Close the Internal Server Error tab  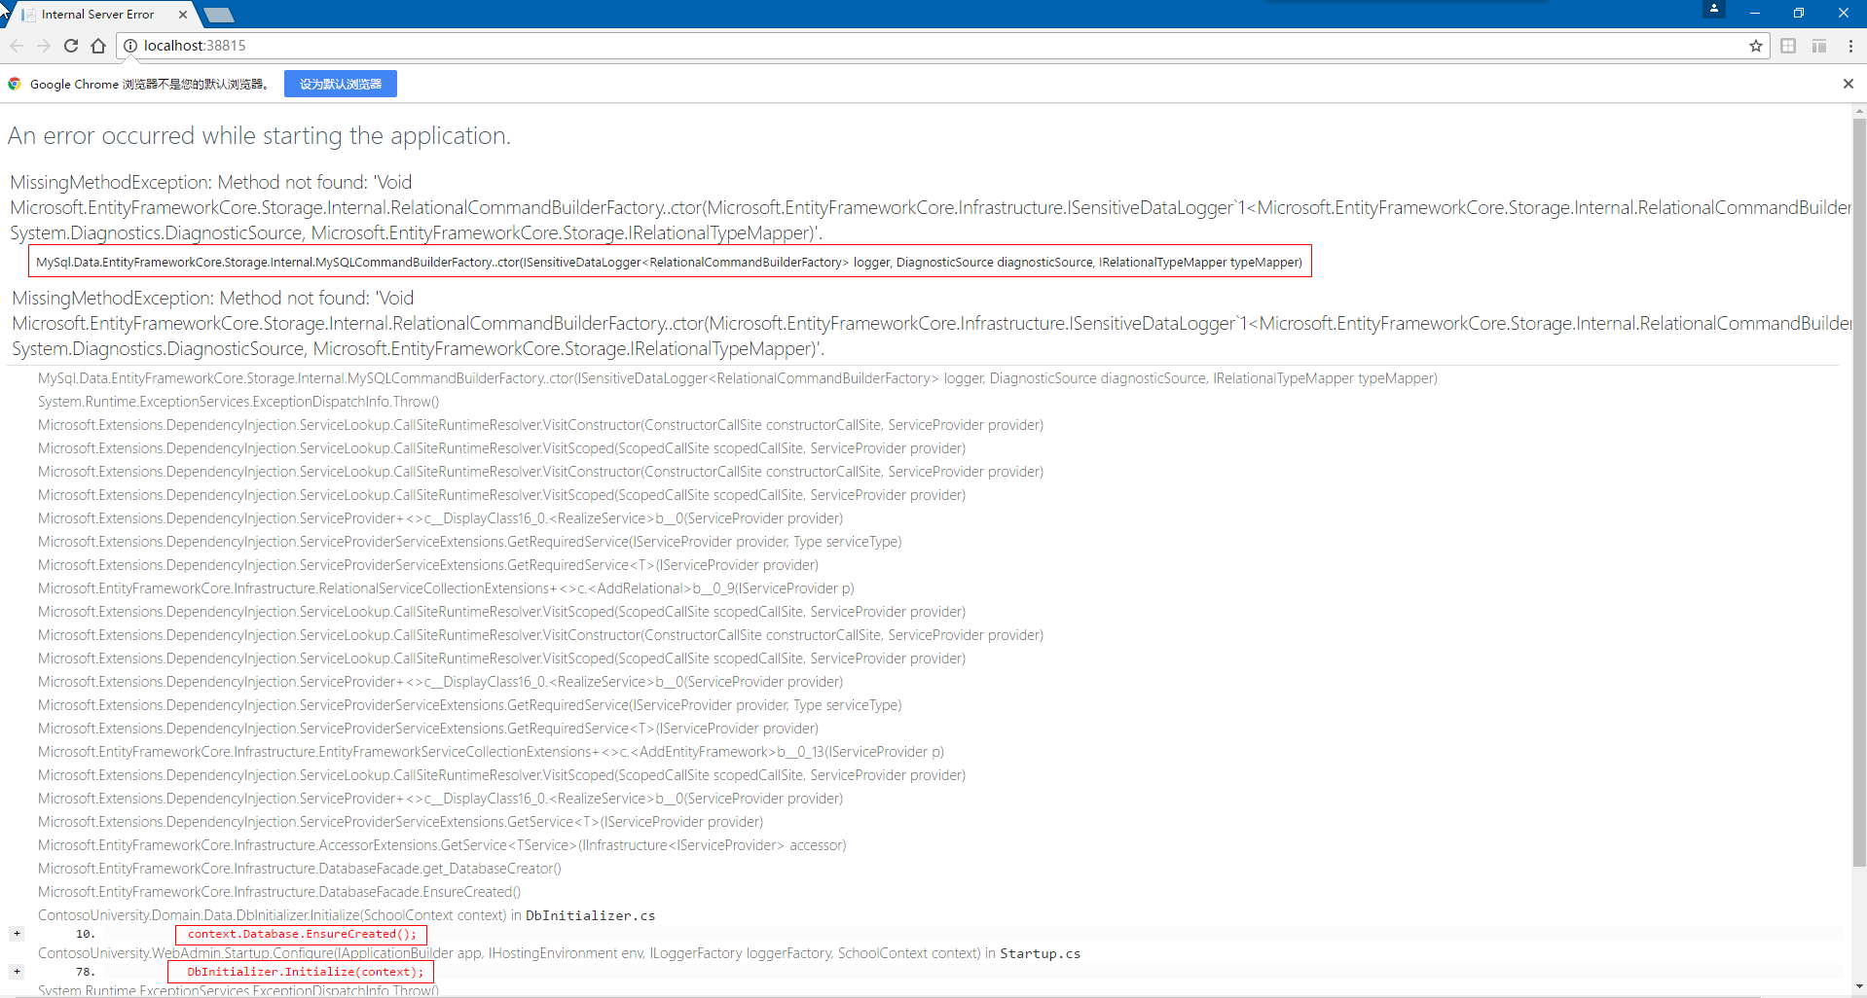[182, 14]
